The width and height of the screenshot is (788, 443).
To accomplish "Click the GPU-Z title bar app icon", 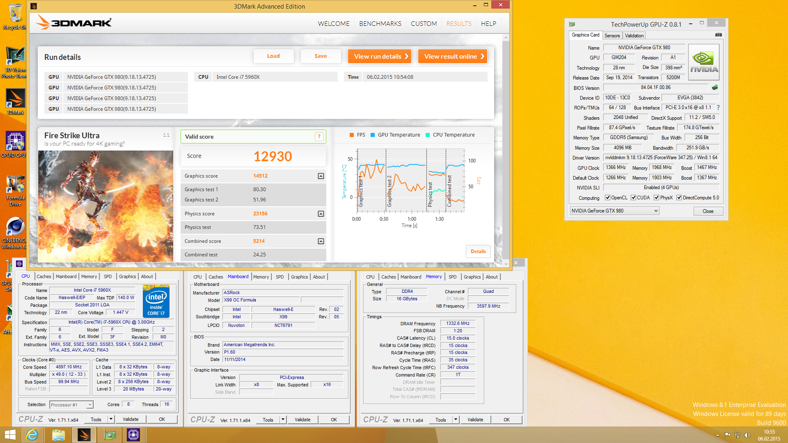I will pyautogui.click(x=572, y=24).
